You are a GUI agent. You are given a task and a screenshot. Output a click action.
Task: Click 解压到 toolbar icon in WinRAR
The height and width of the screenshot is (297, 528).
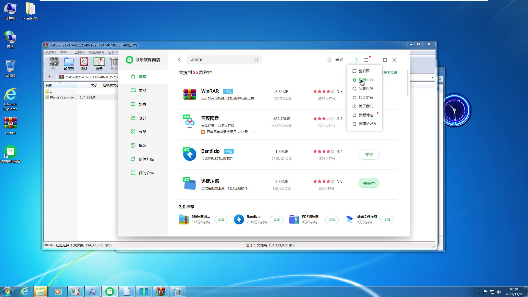(69, 64)
